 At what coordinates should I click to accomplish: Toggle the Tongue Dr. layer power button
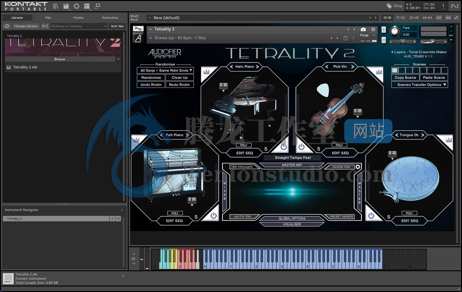(371, 216)
